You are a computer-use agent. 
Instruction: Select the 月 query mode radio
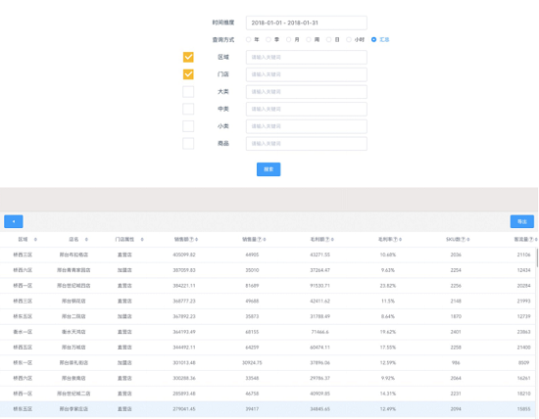289,40
